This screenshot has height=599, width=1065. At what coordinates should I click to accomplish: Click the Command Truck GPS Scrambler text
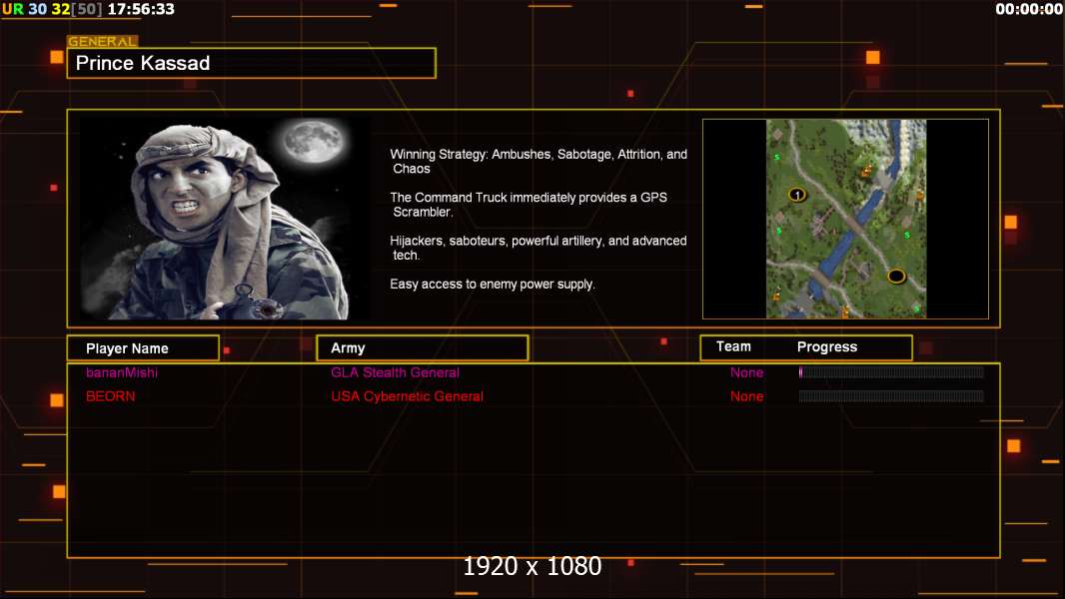click(x=529, y=205)
